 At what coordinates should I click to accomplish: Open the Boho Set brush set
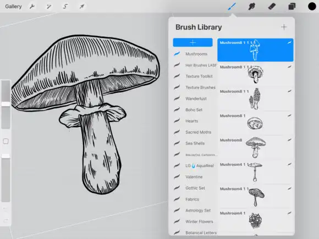pyautogui.click(x=195, y=110)
